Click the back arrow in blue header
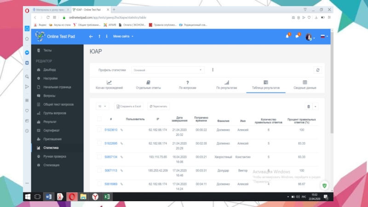Image resolution: width=368 pixels, height=207 pixels. [91, 36]
